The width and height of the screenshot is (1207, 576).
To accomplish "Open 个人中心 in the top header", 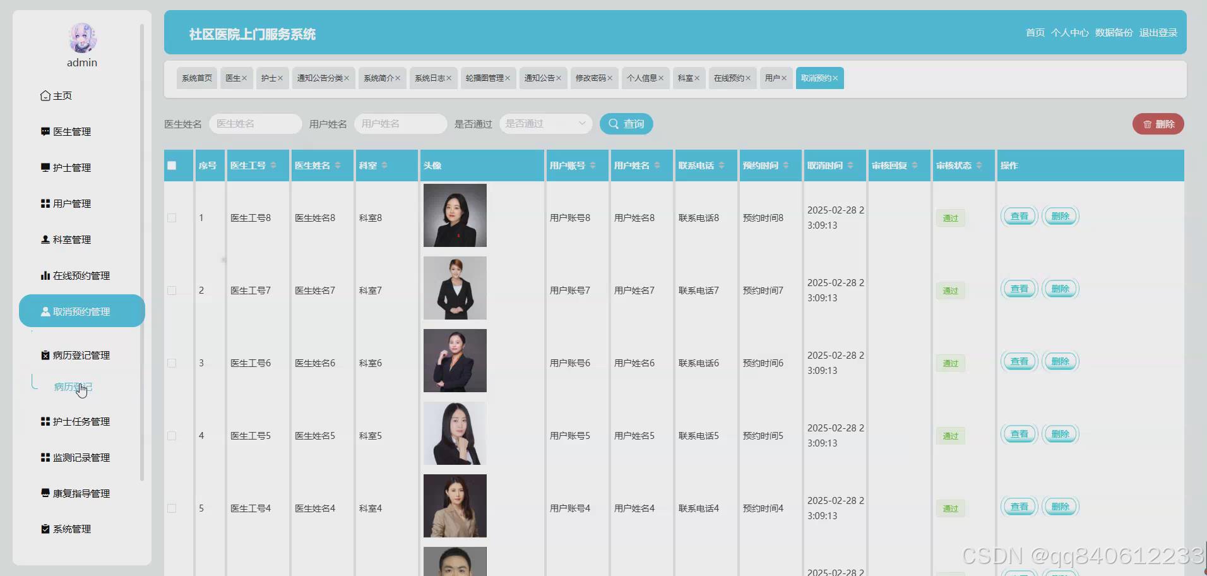I will pos(1069,33).
